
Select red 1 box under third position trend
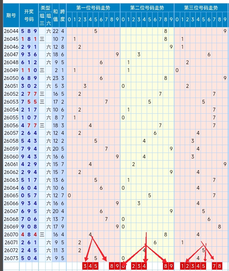(x=182, y=266)
